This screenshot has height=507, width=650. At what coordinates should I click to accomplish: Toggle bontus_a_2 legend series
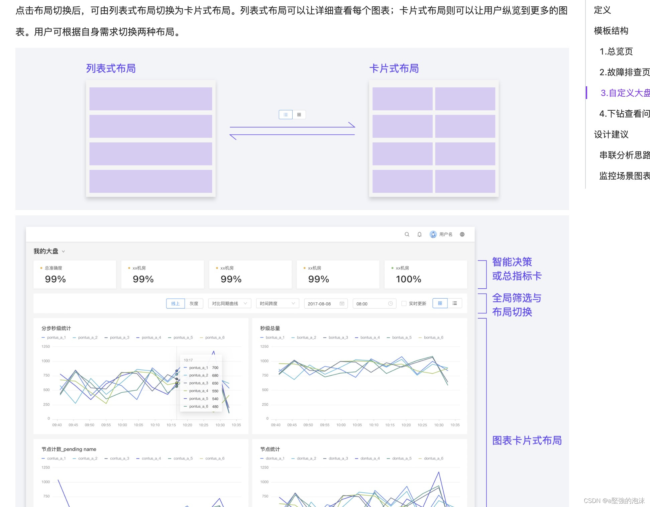click(x=304, y=337)
